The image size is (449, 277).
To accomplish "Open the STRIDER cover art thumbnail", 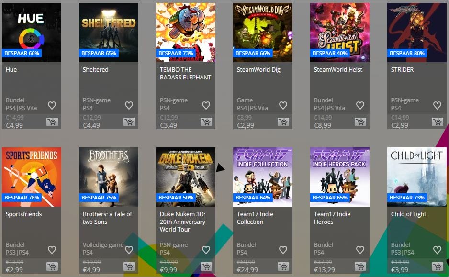I will pyautogui.click(x=416, y=33).
